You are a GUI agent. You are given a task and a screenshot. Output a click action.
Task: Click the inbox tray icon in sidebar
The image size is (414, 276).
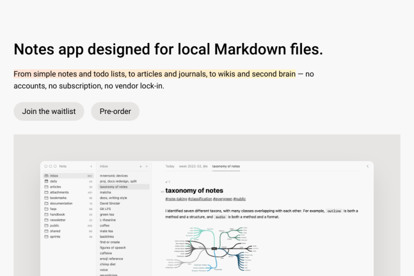coord(46,175)
